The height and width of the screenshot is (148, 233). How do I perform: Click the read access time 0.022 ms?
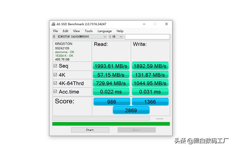pos(111,92)
